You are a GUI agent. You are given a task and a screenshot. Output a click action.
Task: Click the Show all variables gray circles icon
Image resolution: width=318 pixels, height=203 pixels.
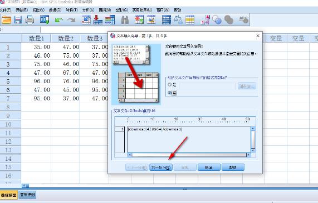(x=229, y=20)
